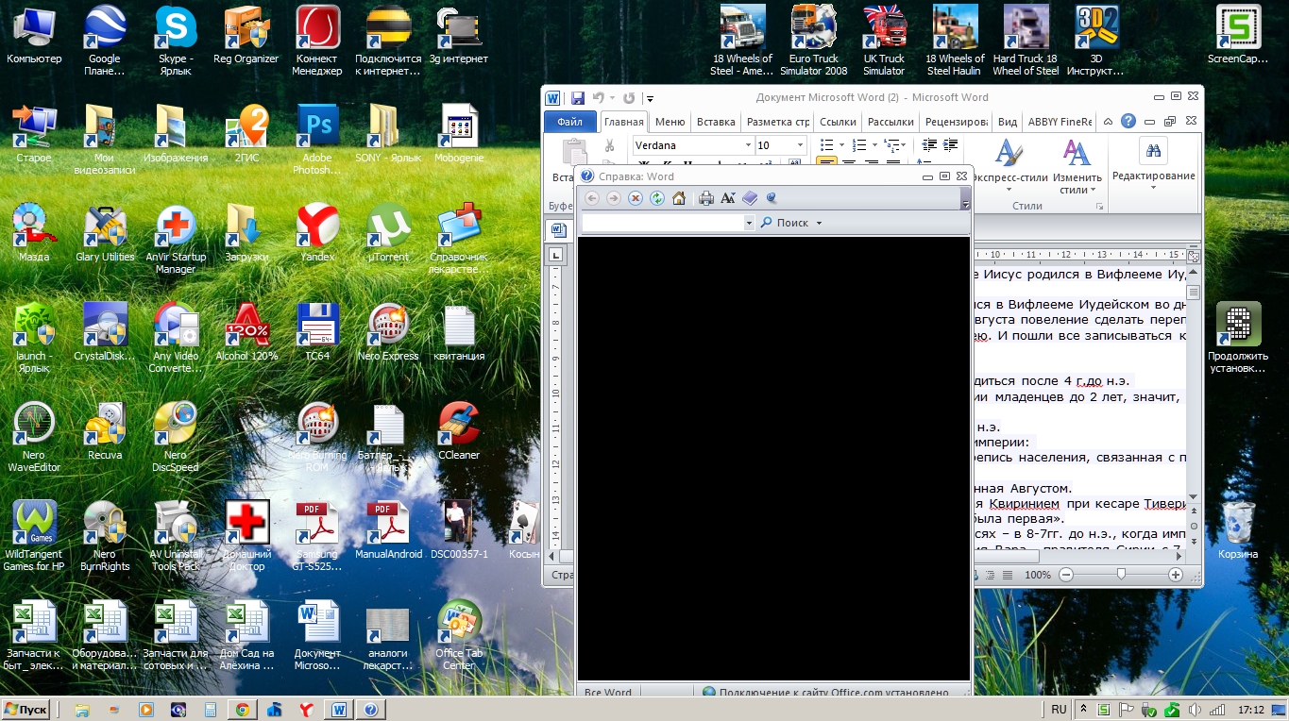Screen dimensions: 1289x721
Task: Click the Home icon in Word Help
Action: tap(678, 198)
